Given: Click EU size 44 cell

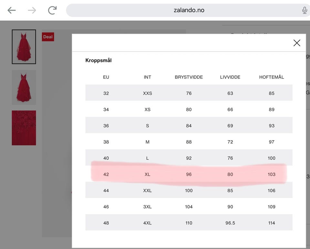Looking at the screenshot, I should [x=106, y=190].
